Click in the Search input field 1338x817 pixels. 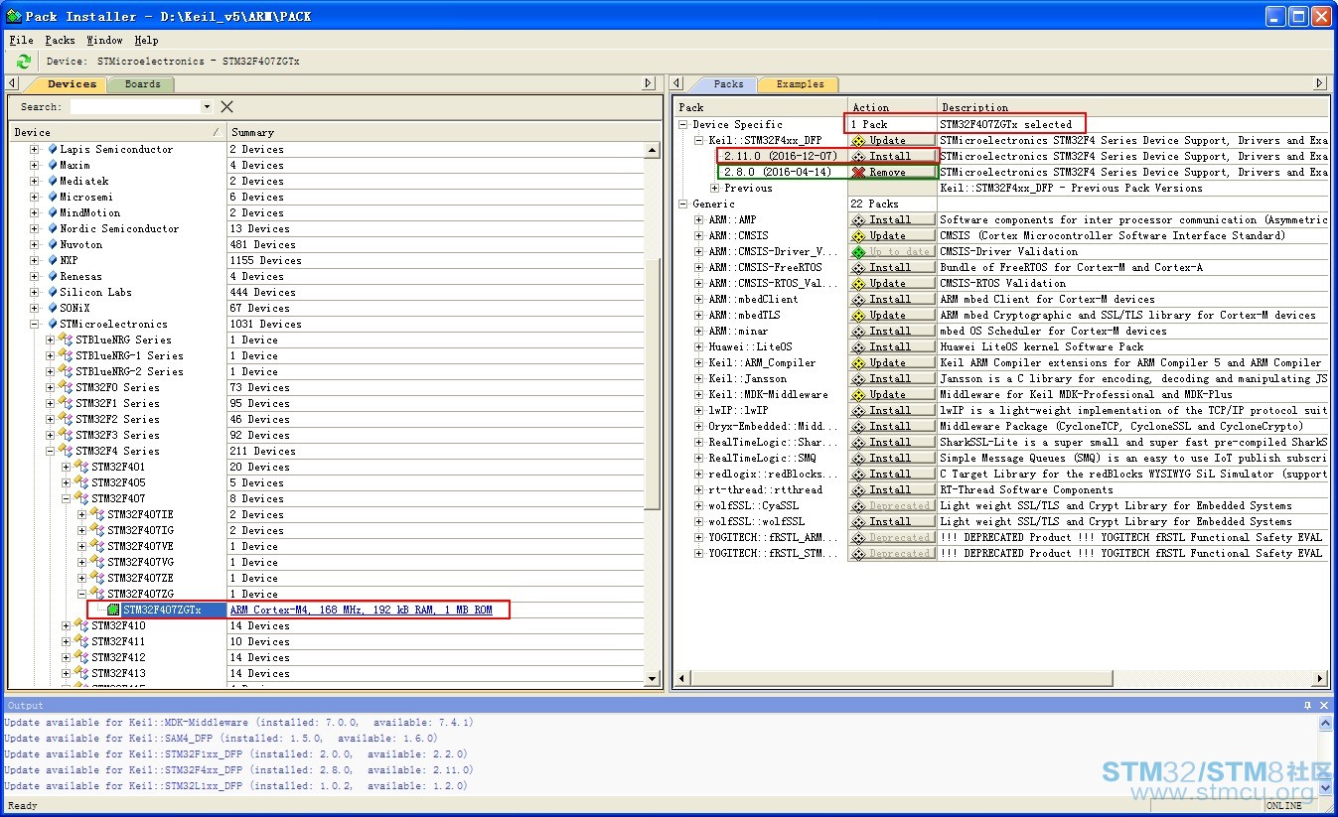click(x=135, y=106)
